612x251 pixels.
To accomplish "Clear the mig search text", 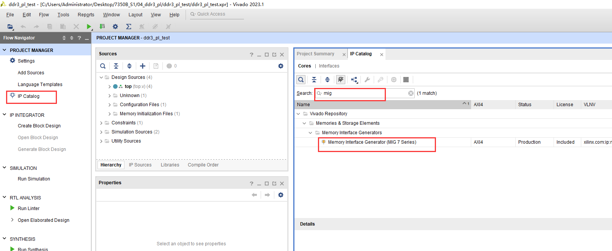I will (x=411, y=93).
